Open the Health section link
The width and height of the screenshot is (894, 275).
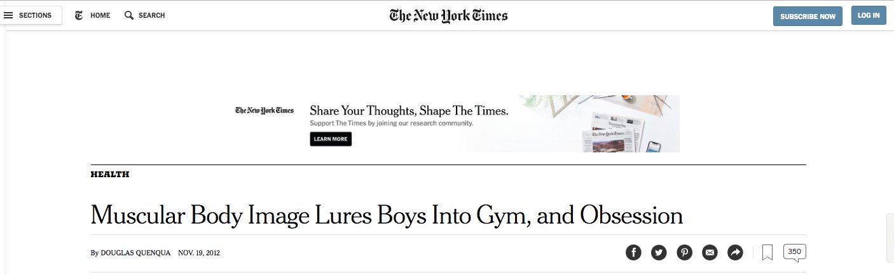click(x=110, y=175)
